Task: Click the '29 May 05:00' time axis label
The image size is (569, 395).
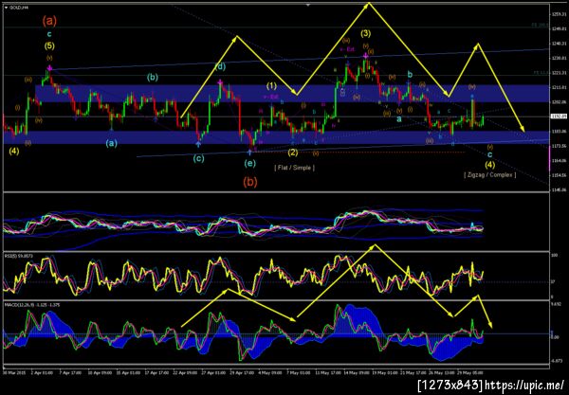Action: (x=470, y=372)
